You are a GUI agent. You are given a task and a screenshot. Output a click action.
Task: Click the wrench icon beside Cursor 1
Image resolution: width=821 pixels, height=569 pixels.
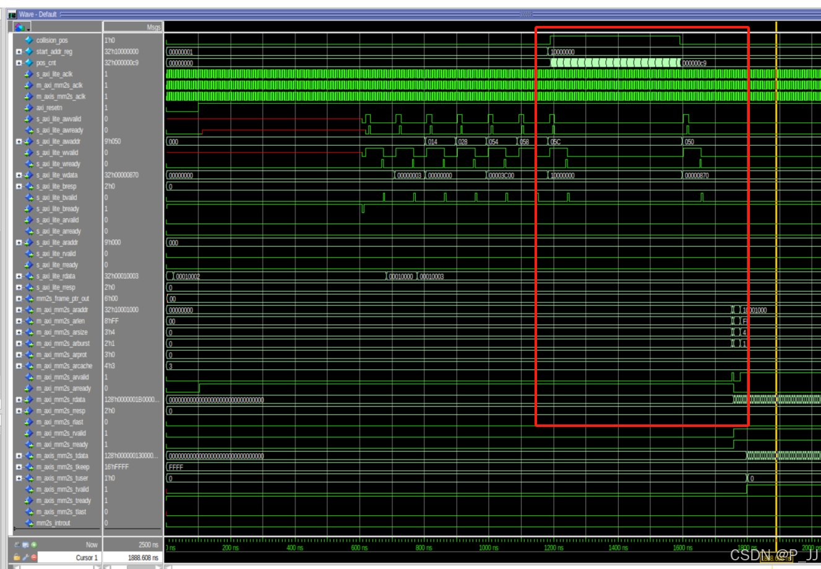tap(25, 557)
